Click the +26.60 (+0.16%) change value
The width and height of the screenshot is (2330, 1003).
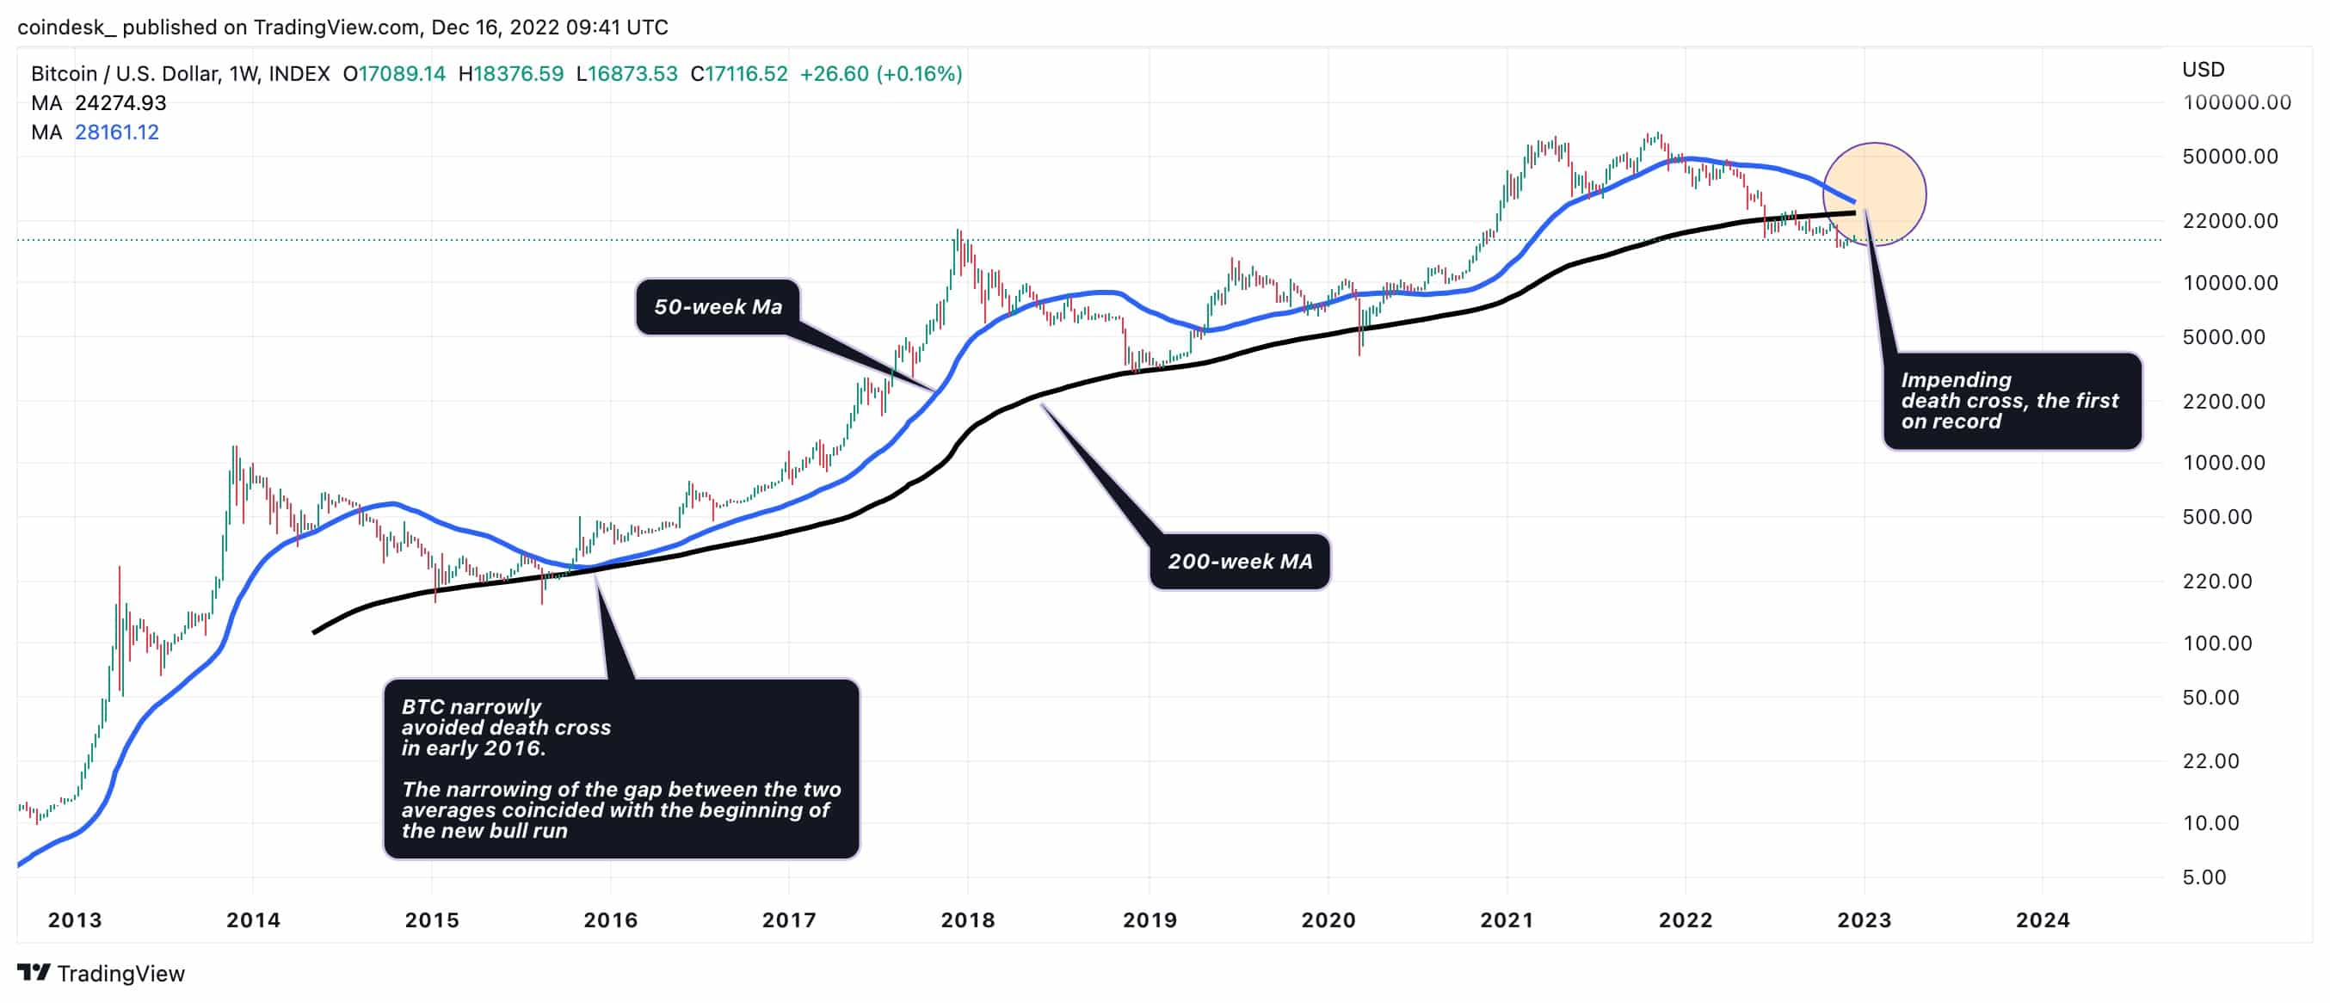point(881,73)
